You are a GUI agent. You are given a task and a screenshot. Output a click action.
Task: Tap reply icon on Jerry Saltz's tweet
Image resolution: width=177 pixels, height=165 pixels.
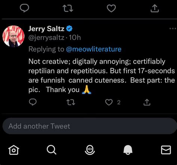(x=33, y=102)
